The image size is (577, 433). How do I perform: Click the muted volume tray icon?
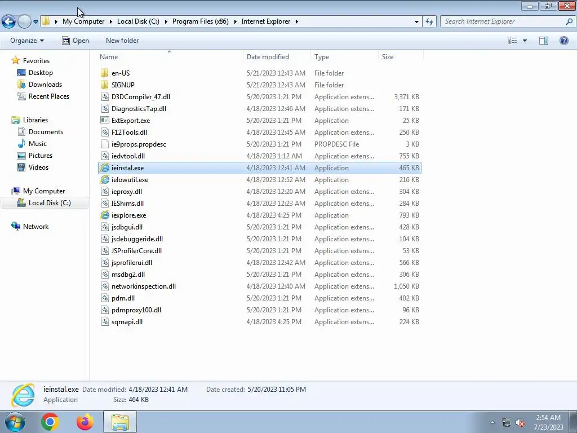[520, 423]
